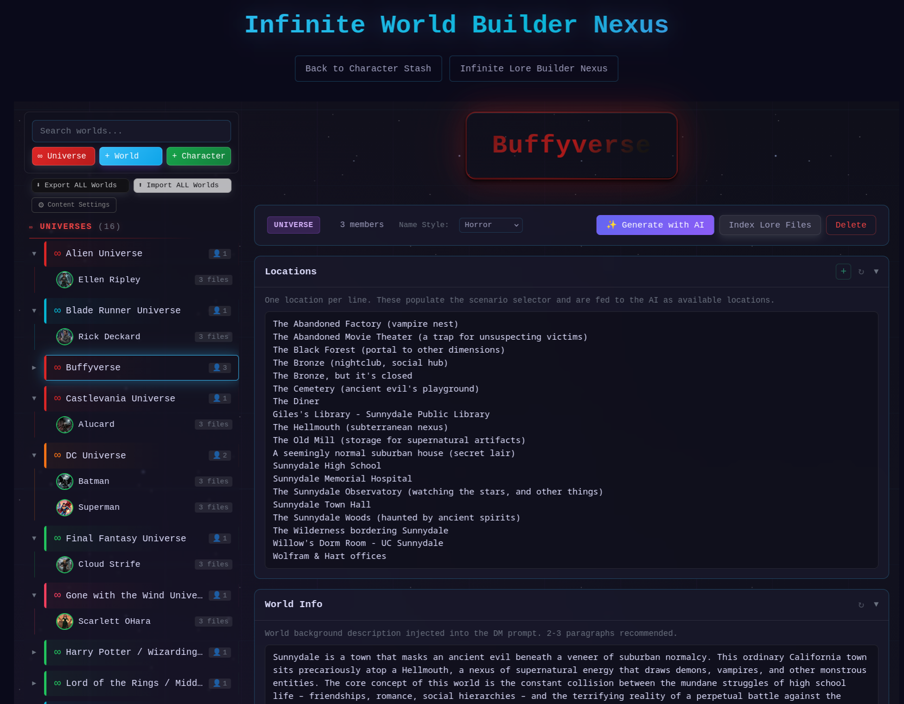The width and height of the screenshot is (904, 704).
Task: Click the infinity icon beside Blade Runner Universe
Action: point(57,311)
